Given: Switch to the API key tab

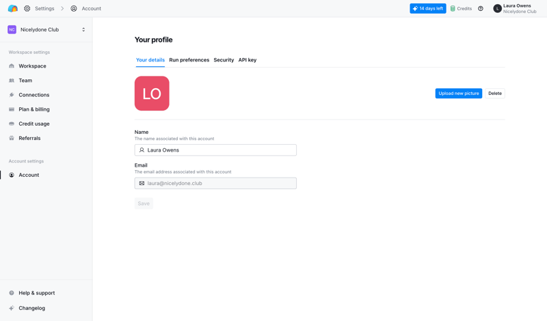Looking at the screenshot, I should (x=248, y=60).
